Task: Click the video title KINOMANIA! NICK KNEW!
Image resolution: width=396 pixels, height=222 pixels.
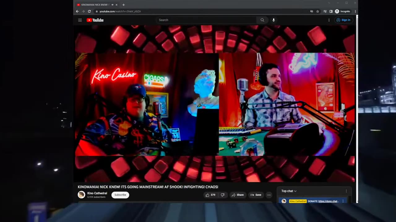Action: tap(148, 187)
